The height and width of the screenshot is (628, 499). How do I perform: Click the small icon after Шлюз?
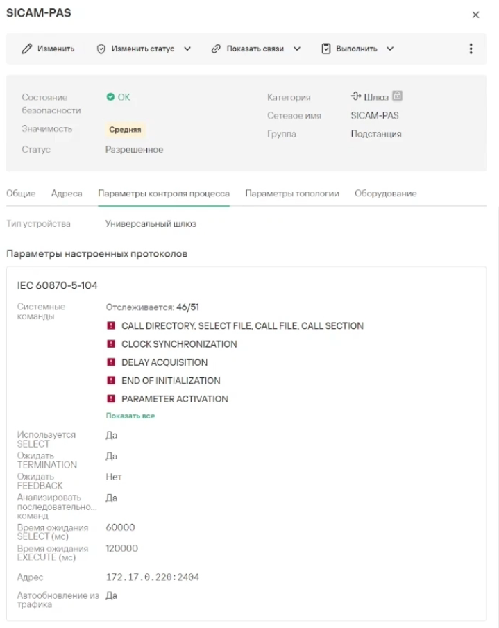tap(398, 96)
